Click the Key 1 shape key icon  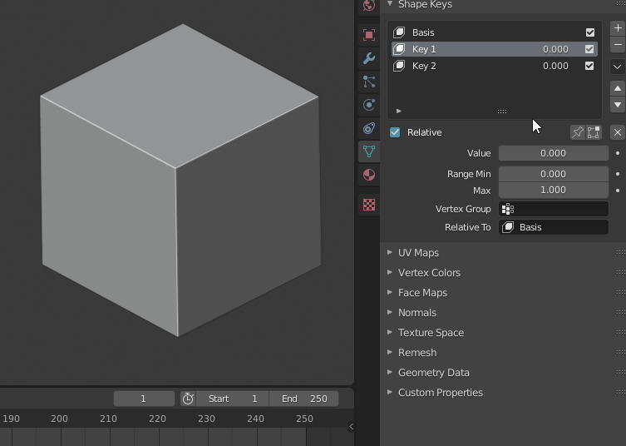click(x=399, y=49)
